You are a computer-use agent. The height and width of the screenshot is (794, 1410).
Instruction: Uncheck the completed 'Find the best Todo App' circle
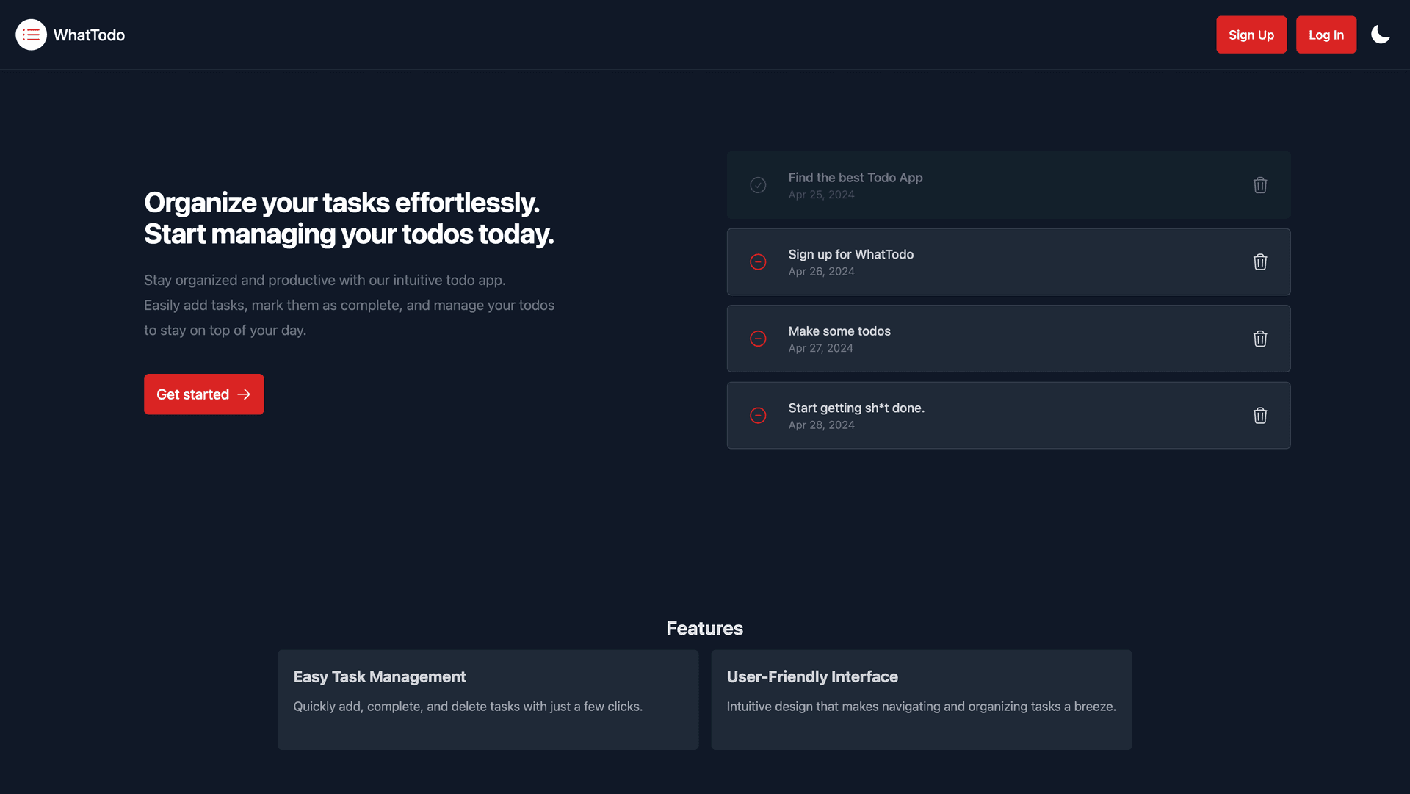[758, 185]
